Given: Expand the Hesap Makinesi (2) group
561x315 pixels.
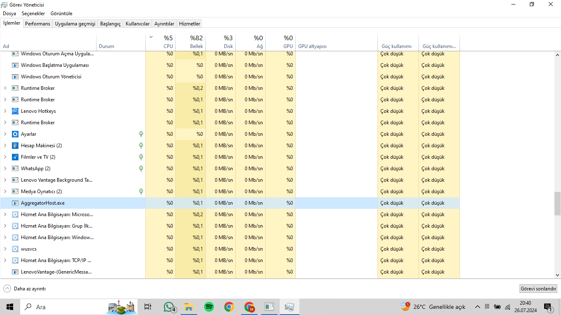Looking at the screenshot, I should pyautogui.click(x=5, y=146).
